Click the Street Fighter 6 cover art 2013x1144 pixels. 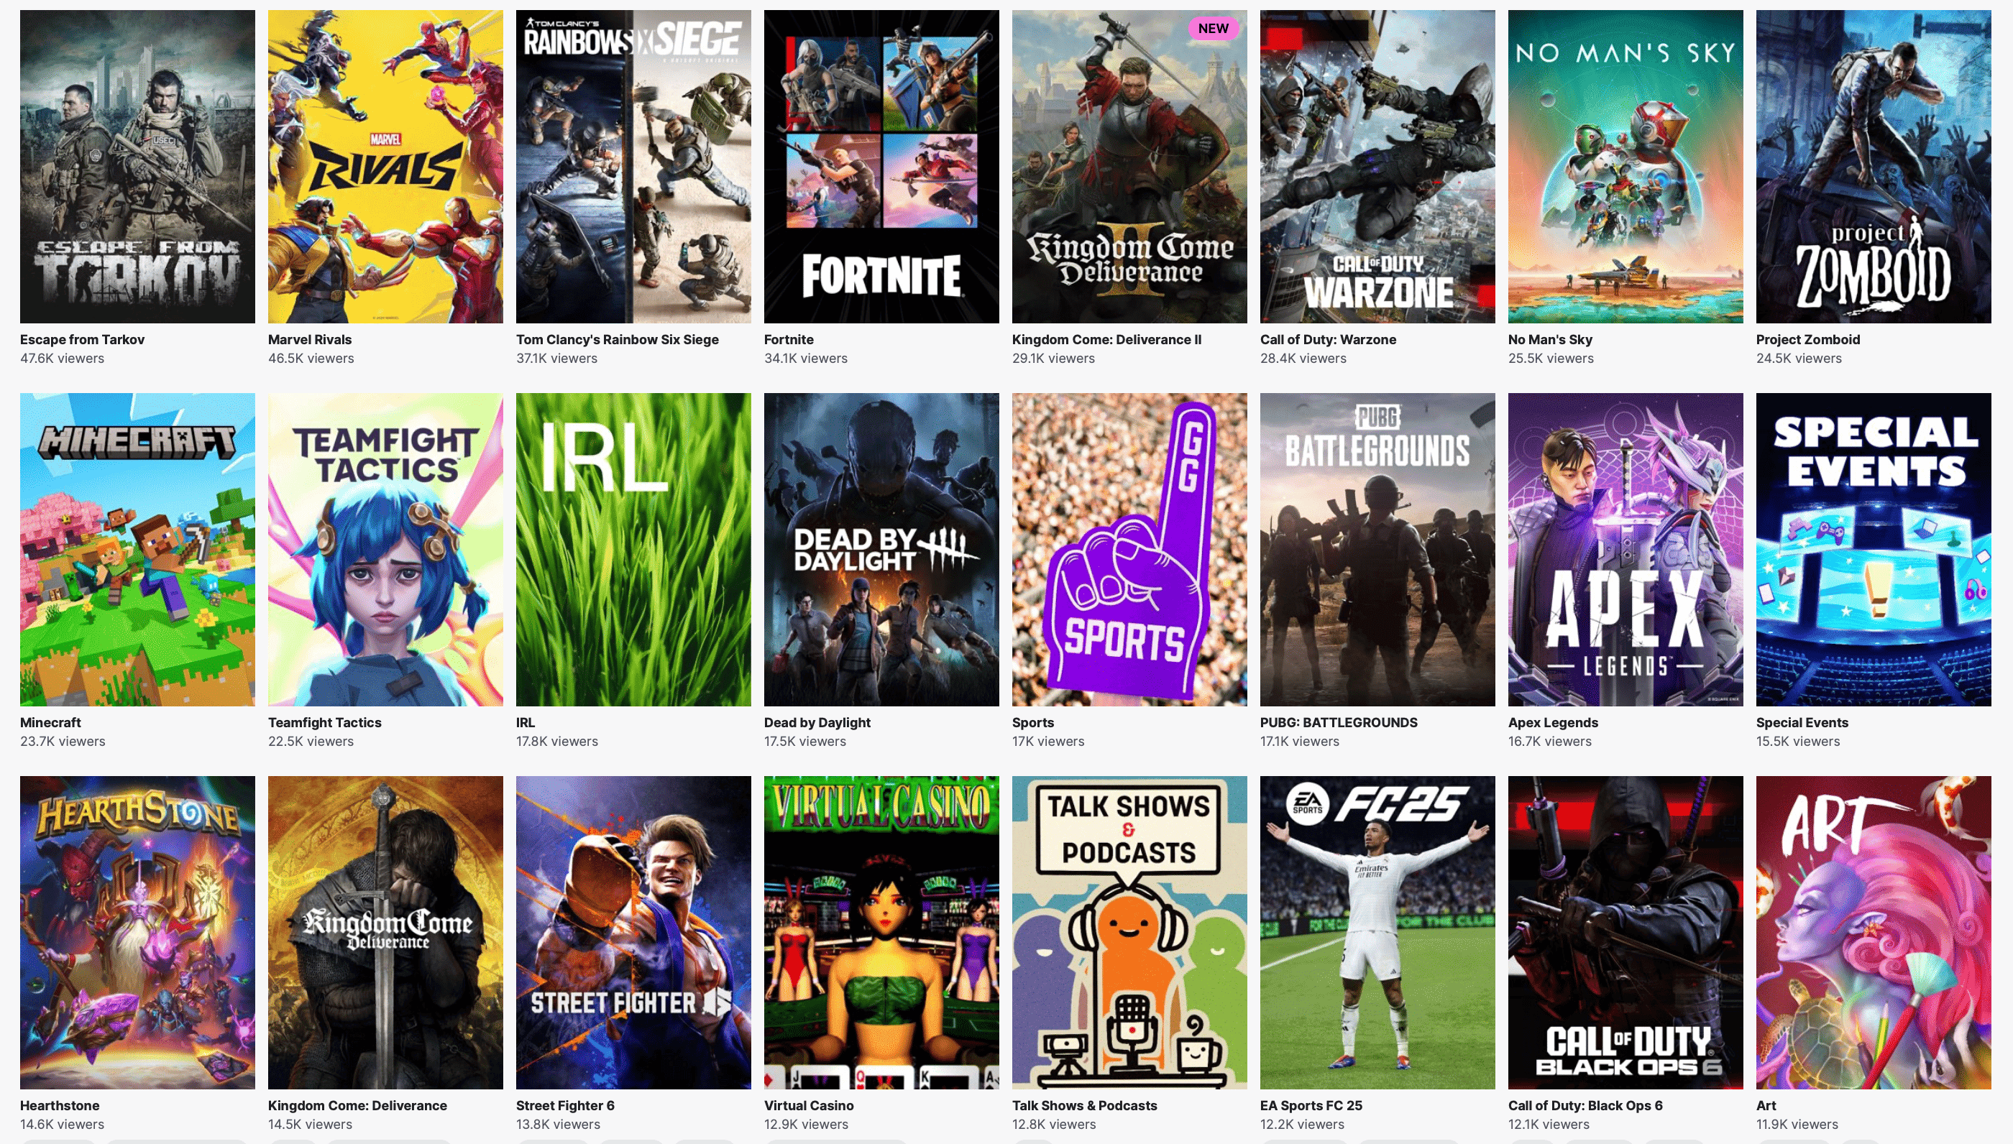tap(633, 932)
